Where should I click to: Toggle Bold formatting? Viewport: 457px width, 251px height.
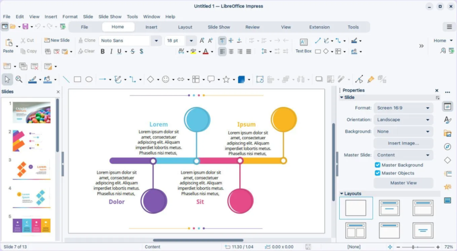(x=102, y=51)
